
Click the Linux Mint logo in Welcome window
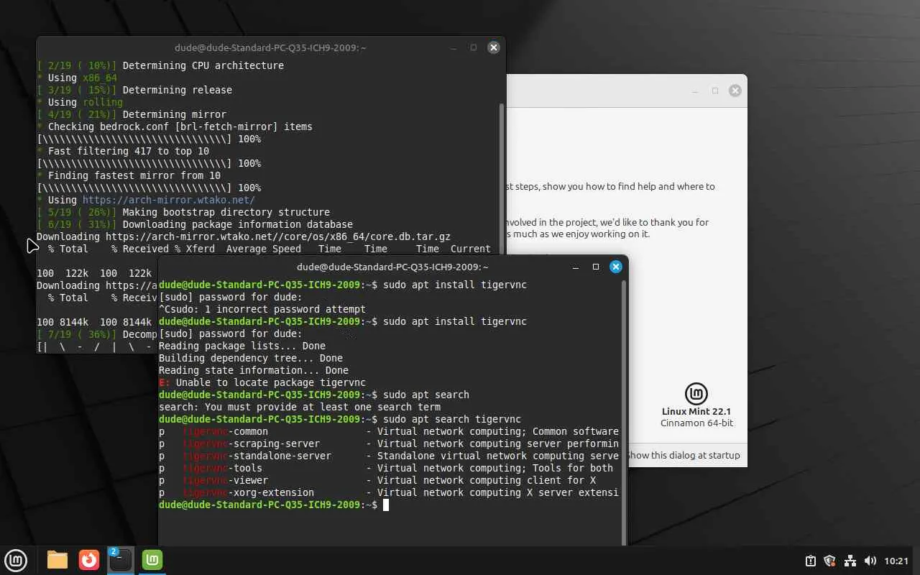(696, 394)
